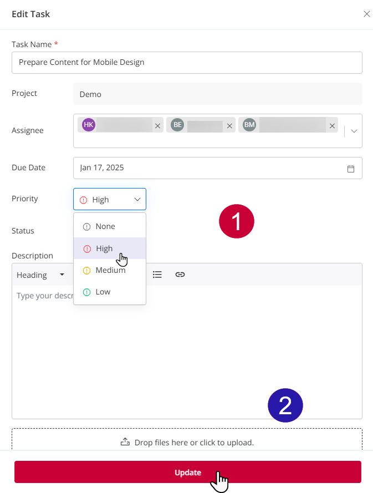Insert a link in description
This screenshot has height=493, width=373.
click(x=180, y=275)
